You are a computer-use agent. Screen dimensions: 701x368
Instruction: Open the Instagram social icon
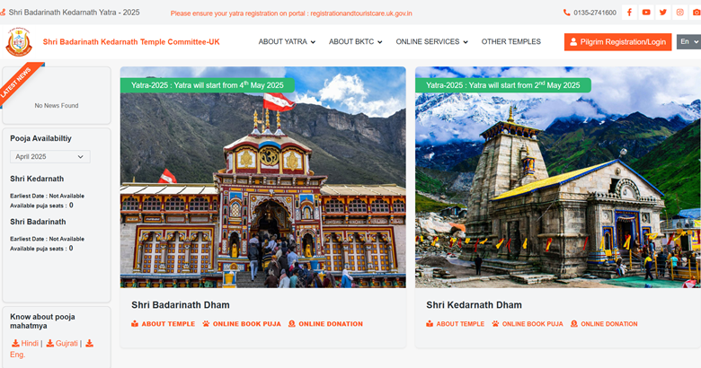click(680, 13)
